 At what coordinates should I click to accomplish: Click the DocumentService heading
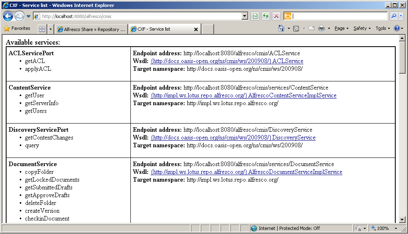(32, 164)
